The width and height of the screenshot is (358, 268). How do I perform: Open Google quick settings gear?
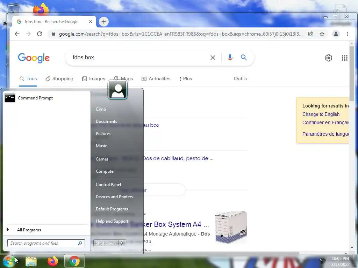point(329,58)
